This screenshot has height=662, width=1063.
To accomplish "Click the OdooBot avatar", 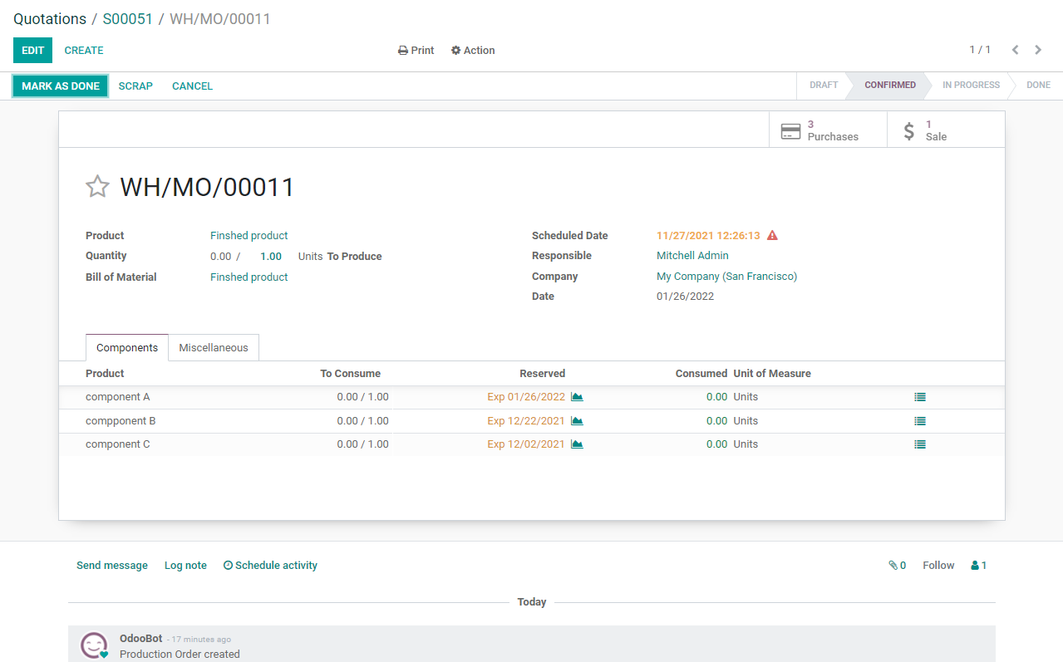I will (94, 645).
